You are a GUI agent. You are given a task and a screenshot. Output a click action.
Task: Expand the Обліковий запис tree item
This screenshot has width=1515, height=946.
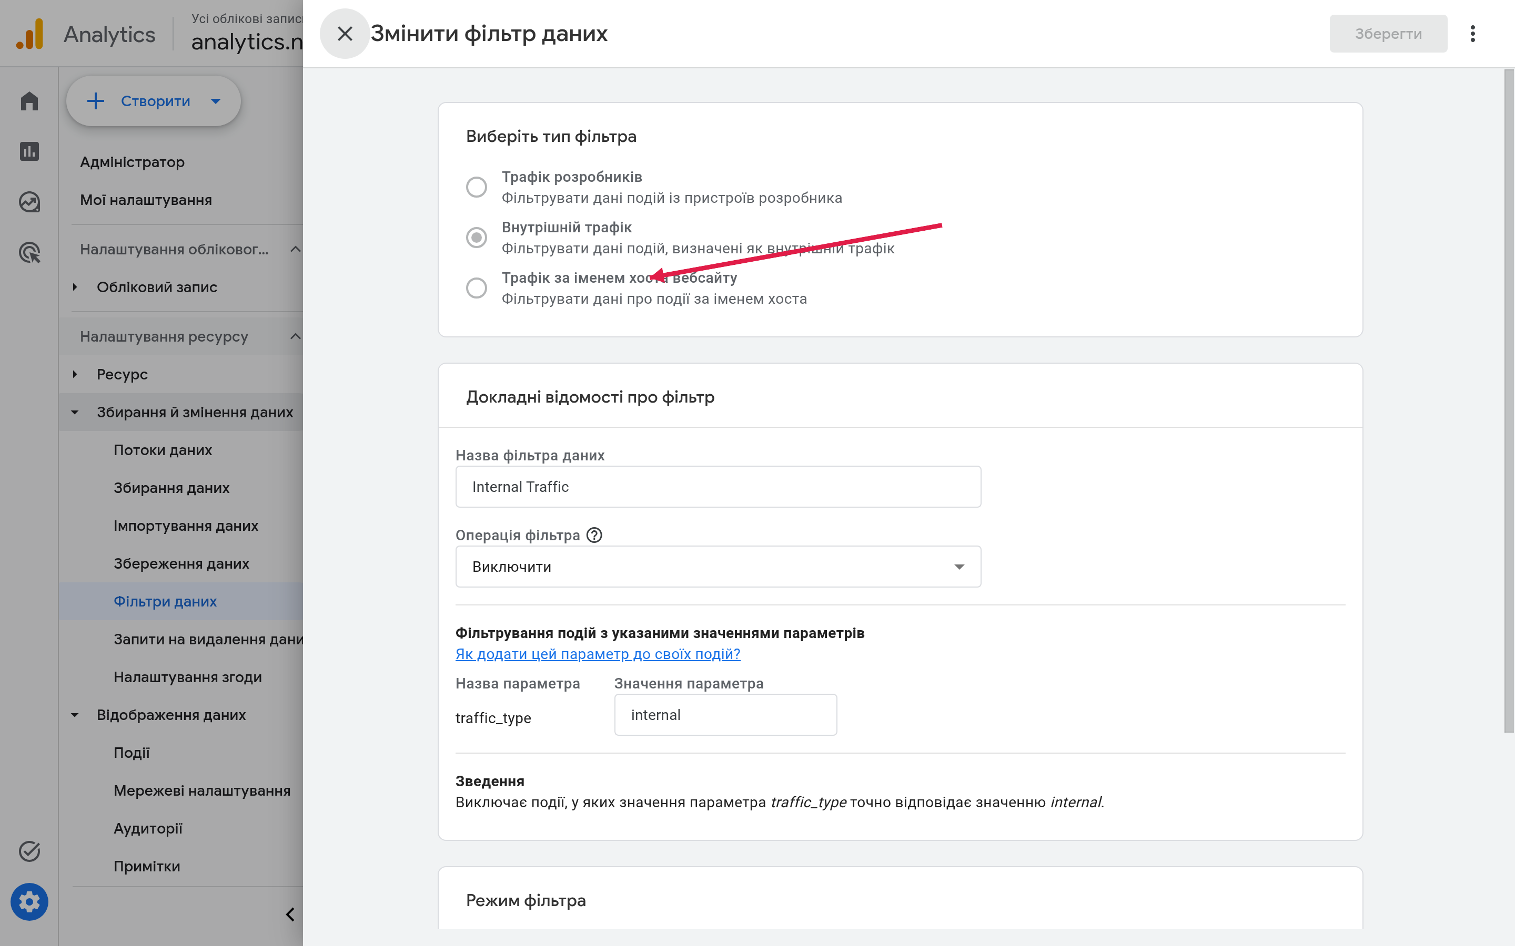tap(75, 287)
